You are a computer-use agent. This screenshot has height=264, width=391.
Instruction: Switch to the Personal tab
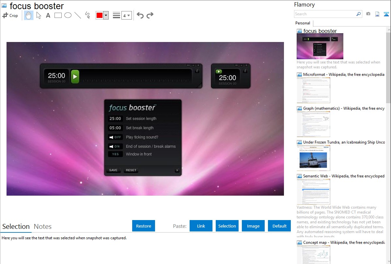[303, 23]
